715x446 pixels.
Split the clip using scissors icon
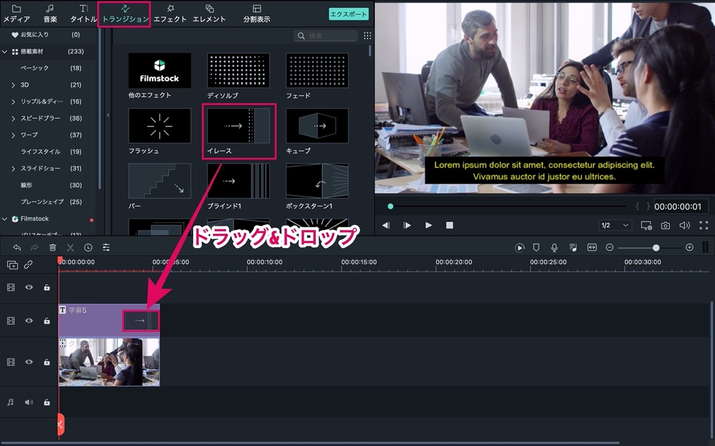point(70,247)
